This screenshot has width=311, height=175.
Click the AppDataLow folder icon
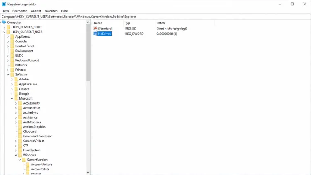coord(16,84)
